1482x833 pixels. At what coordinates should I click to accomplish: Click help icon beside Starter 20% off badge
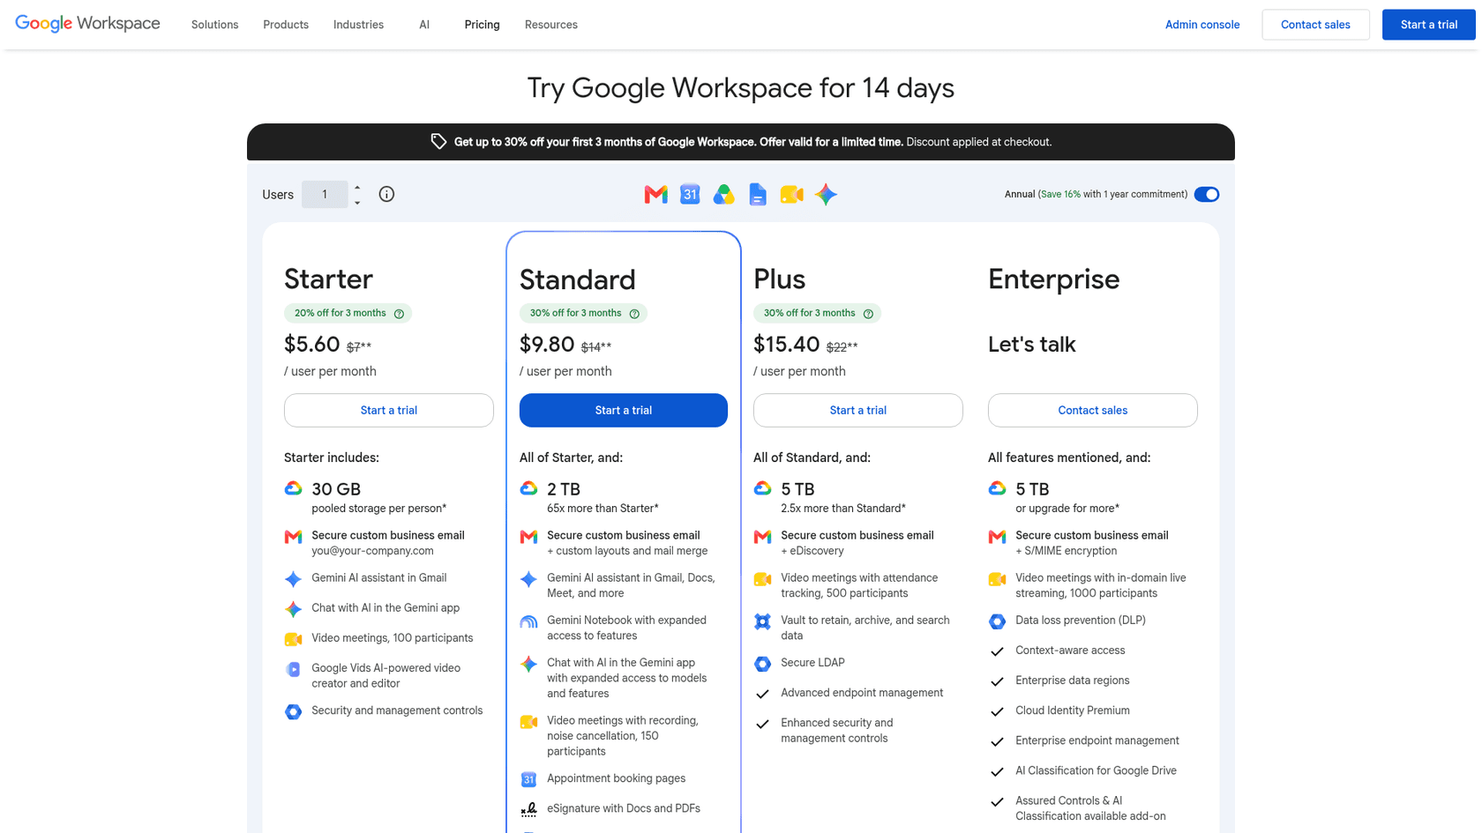click(399, 314)
